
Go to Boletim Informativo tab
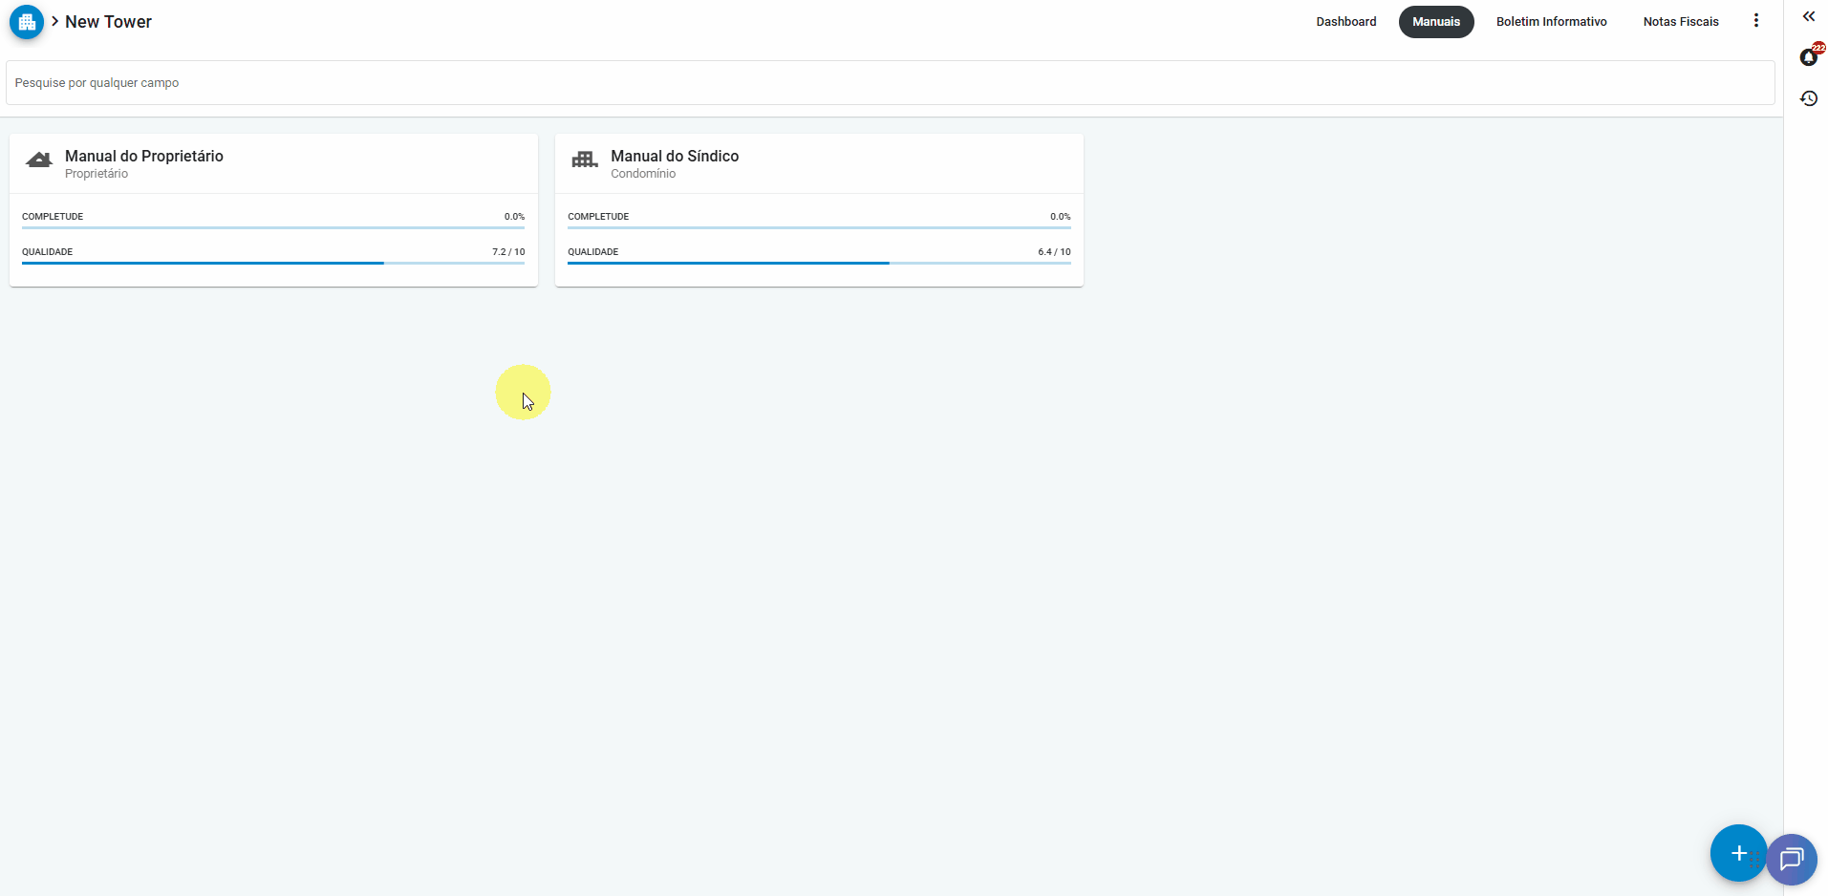tap(1551, 22)
